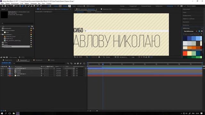The height and width of the screenshot is (115, 205).
Task: Open the Файл menu
Action: pos(2,4)
